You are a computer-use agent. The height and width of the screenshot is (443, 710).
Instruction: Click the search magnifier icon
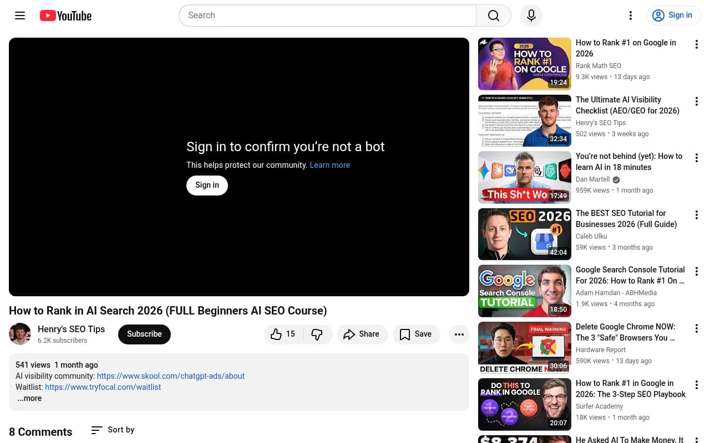tap(493, 16)
